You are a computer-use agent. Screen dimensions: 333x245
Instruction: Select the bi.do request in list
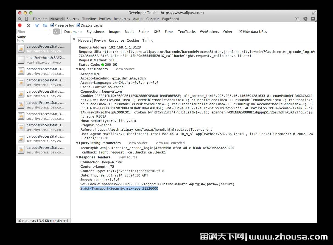click(43, 60)
